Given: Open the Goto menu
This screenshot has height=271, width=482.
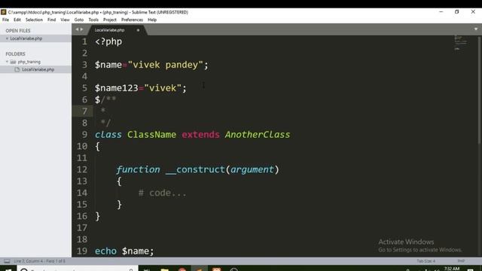Looking at the screenshot, I should (79, 20).
